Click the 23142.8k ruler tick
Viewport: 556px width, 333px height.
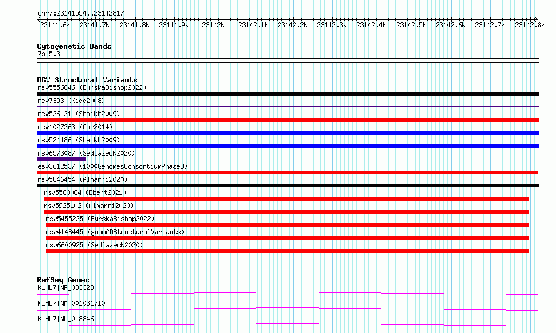click(530, 25)
